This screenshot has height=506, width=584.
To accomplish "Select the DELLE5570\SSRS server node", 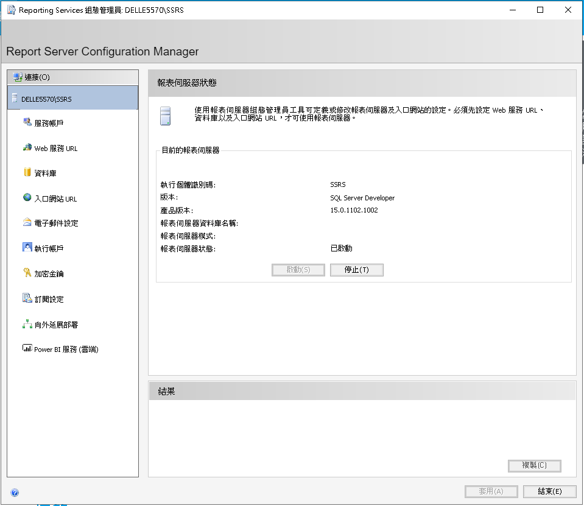I will (72, 98).
